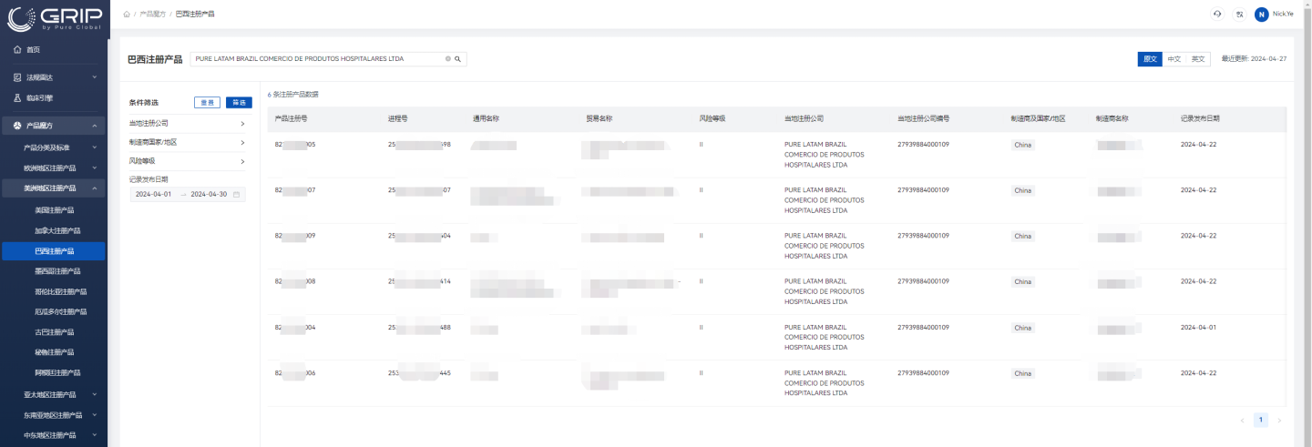Click 产品魔方 in the breadcrumb
Image resolution: width=1312 pixels, height=447 pixels.
click(x=153, y=15)
